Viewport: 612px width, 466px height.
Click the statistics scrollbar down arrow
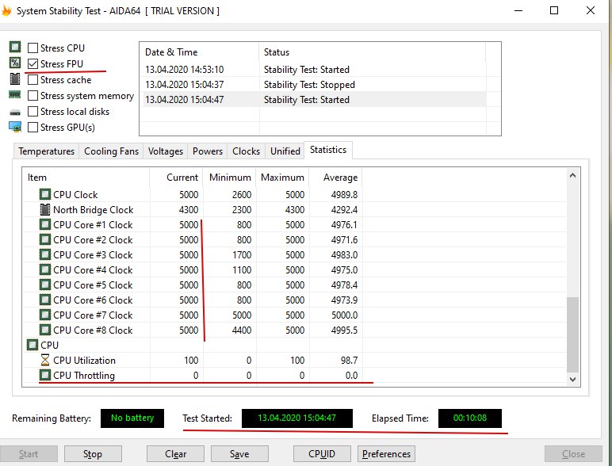tap(572, 379)
